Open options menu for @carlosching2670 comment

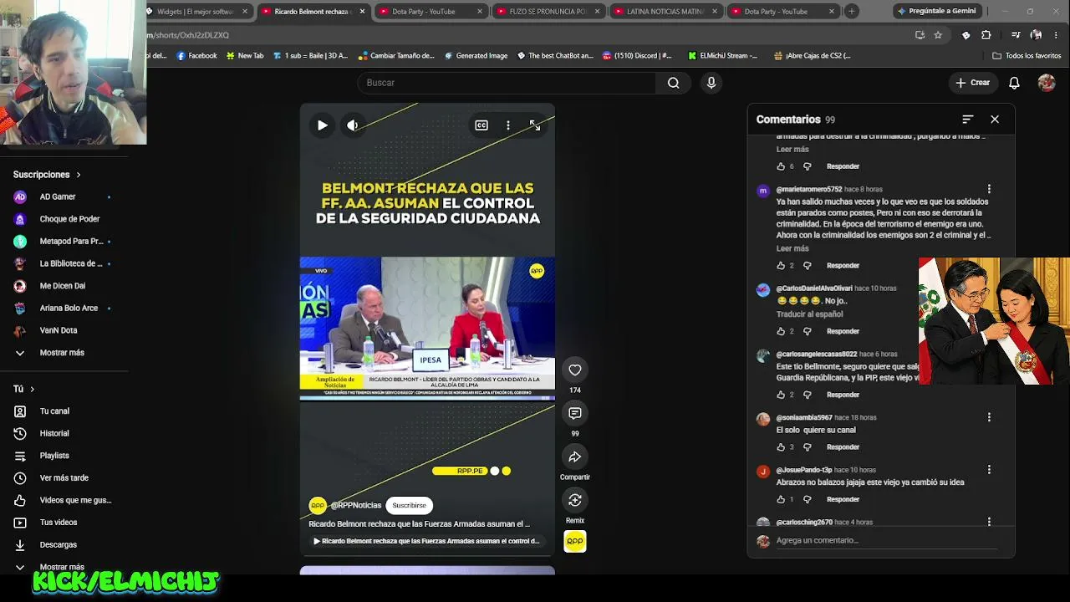click(x=989, y=522)
